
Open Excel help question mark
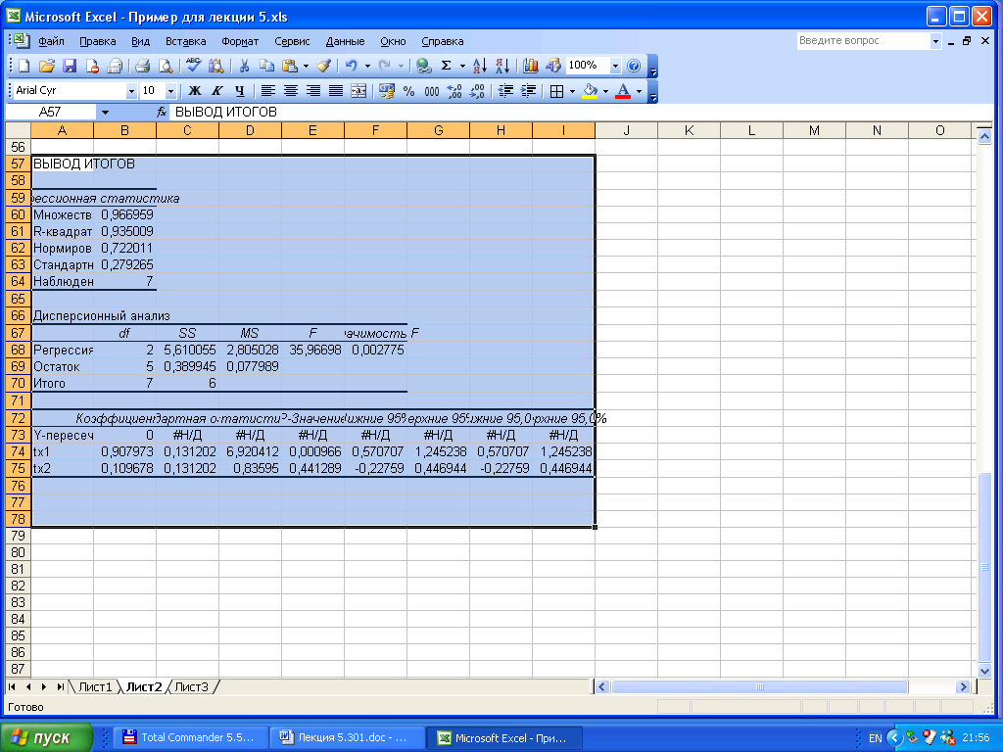point(634,66)
